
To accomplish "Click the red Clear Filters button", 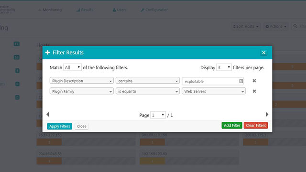I will coord(256,125).
